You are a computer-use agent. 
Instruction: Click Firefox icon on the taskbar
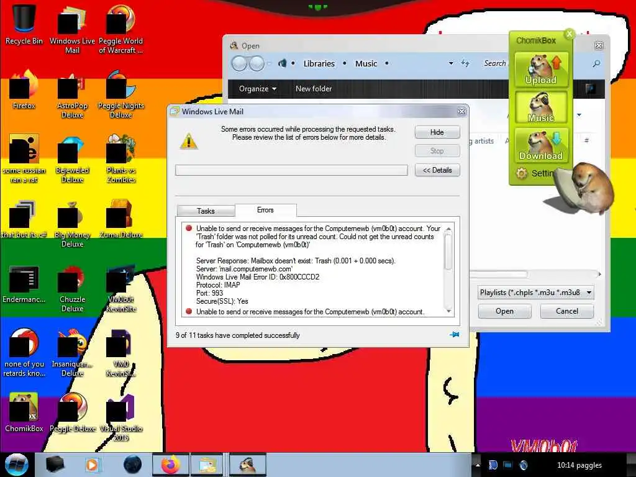point(170,465)
